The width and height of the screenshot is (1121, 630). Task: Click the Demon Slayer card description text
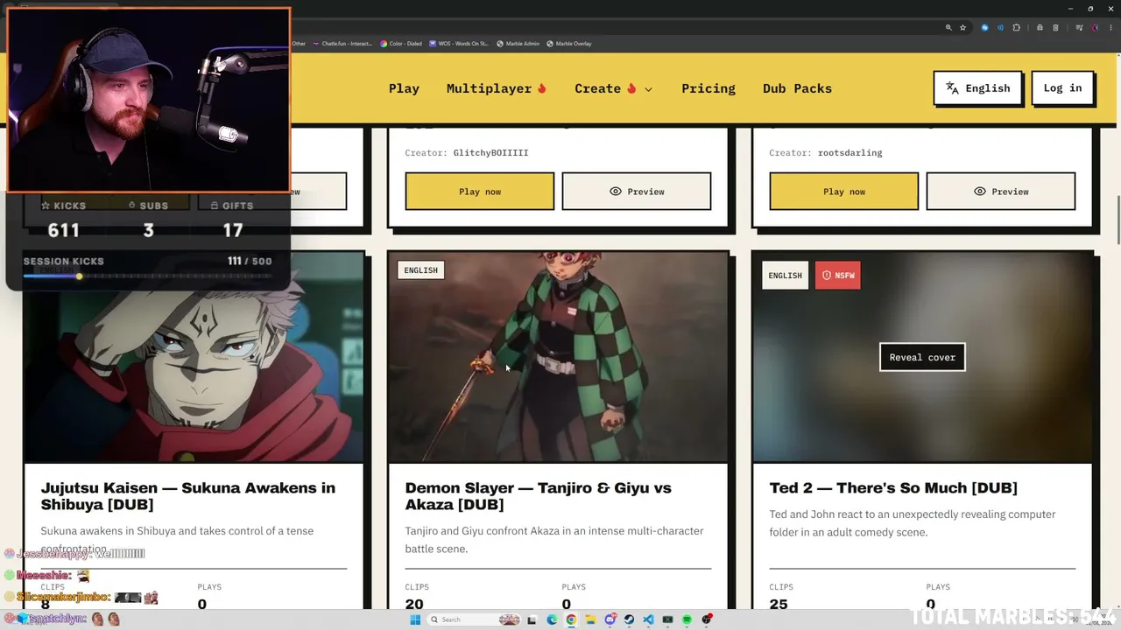click(x=553, y=540)
